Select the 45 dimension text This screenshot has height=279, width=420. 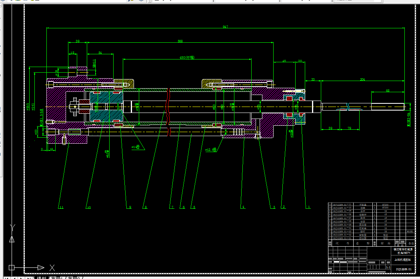[284, 61]
